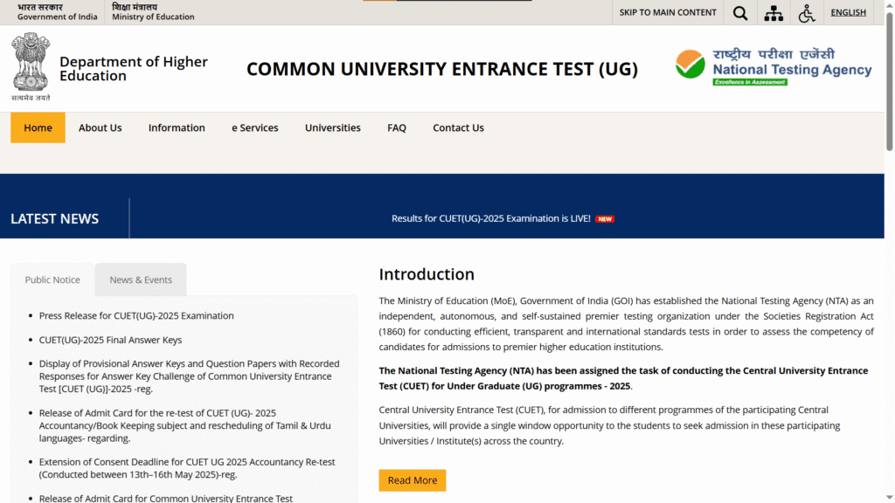Screen dimensions: 895x503
Task: Open Release of Admit Card for re-test notice
Action: tap(185, 425)
